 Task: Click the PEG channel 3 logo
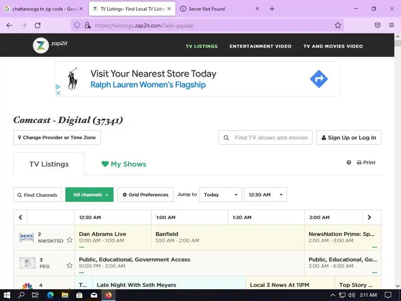pos(28,263)
